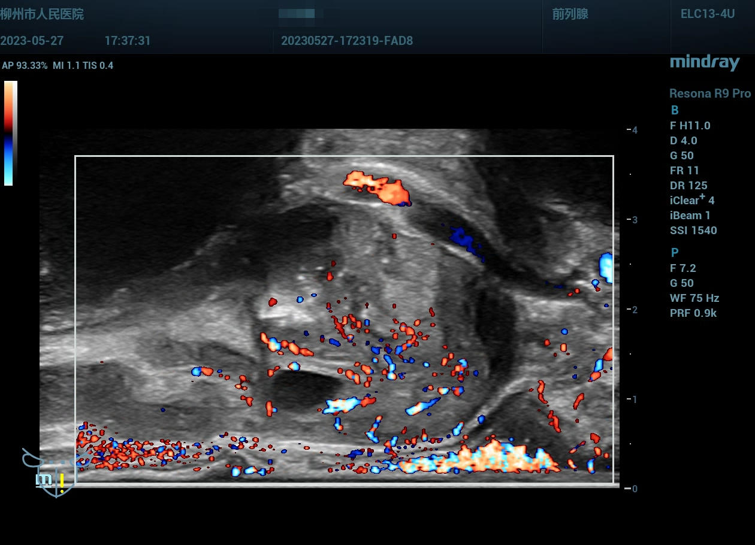
Task: Click the mindray logo
Action: [x=704, y=62]
